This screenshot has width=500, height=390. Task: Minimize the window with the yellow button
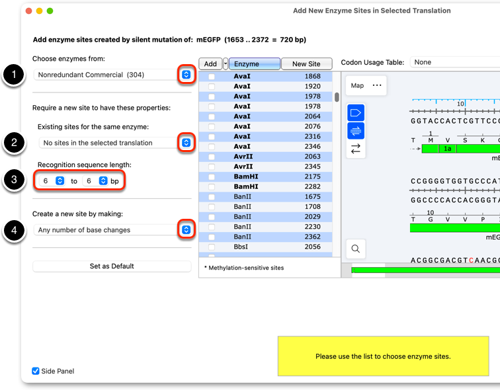39,11
